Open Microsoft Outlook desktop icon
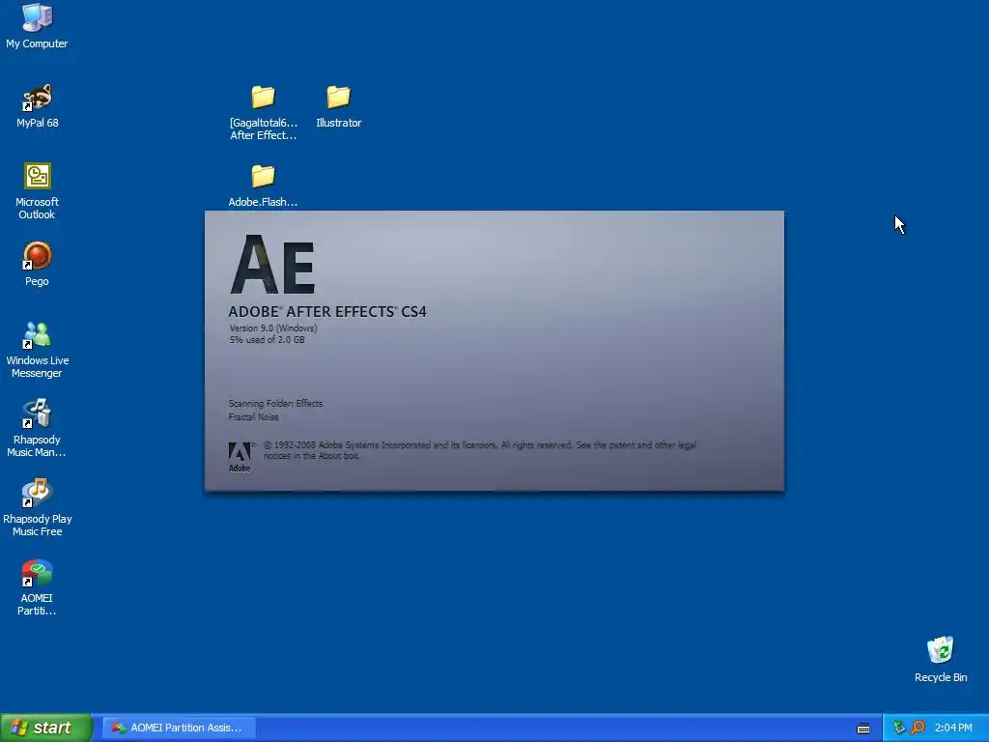The height and width of the screenshot is (742, 989). (x=38, y=190)
